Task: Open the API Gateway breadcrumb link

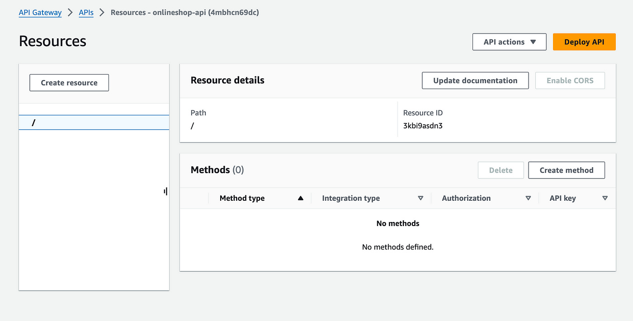Action: point(40,13)
